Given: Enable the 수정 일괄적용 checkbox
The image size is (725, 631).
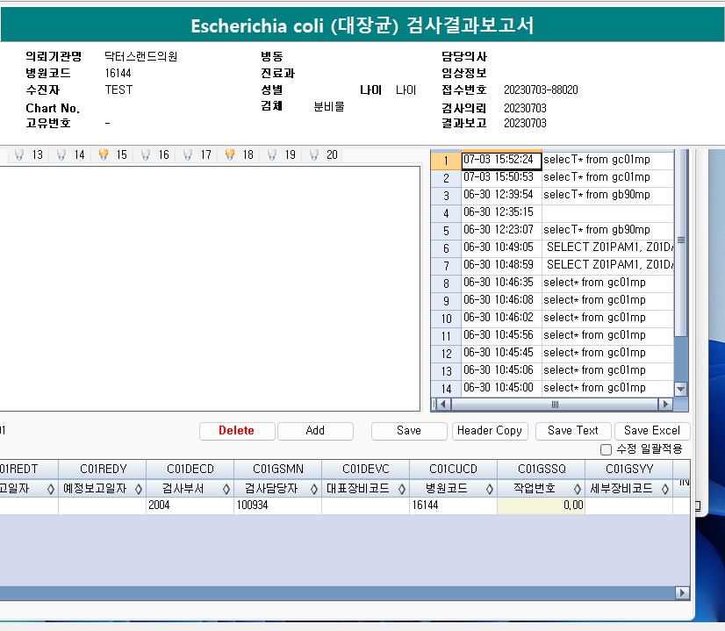Looking at the screenshot, I should tap(606, 449).
